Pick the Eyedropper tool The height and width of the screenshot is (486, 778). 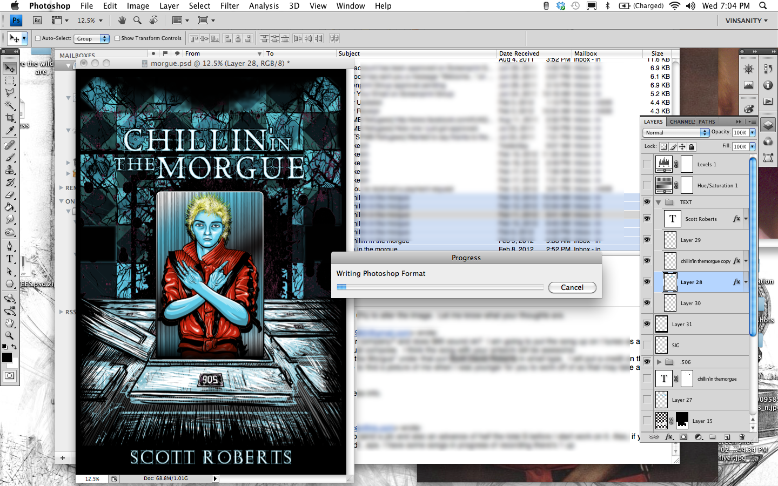pos(10,131)
